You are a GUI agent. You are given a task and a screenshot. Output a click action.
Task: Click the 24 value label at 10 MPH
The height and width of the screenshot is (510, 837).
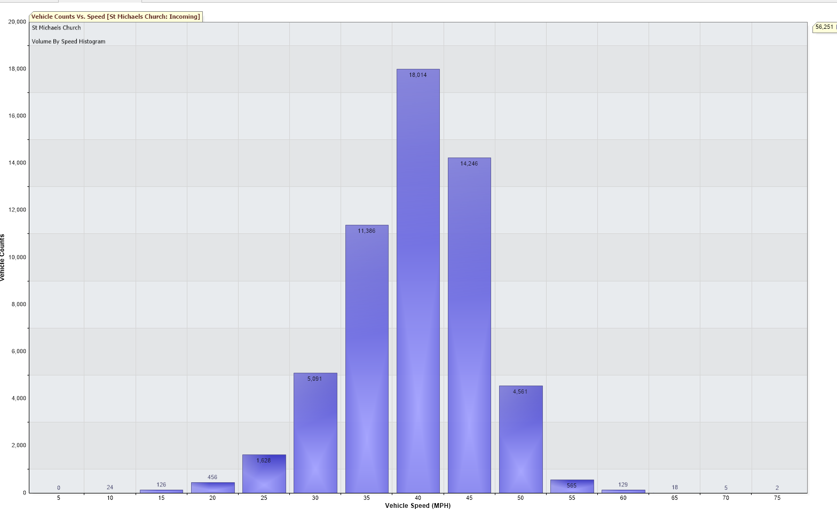coord(110,487)
